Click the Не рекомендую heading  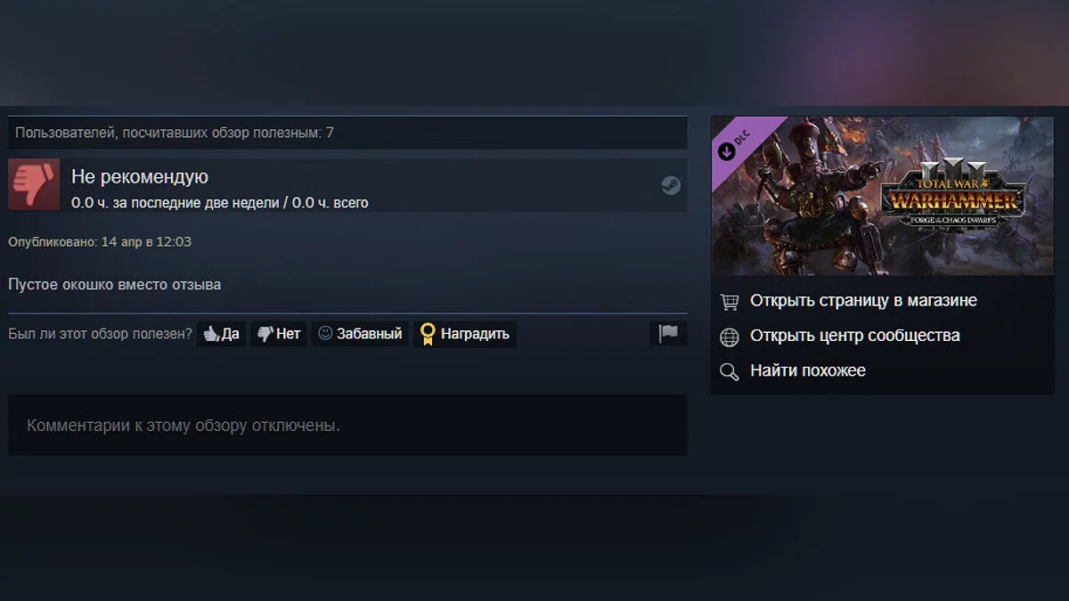click(140, 177)
